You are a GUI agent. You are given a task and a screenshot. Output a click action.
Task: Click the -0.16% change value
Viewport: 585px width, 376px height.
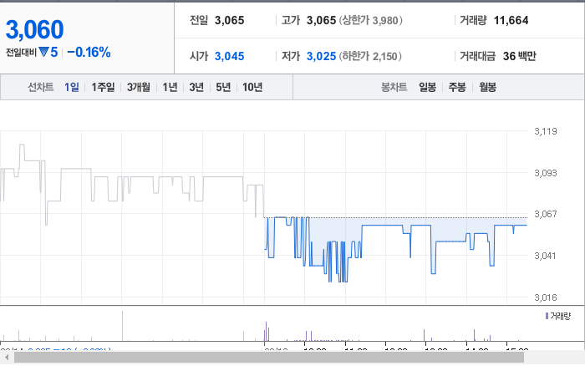tap(89, 52)
